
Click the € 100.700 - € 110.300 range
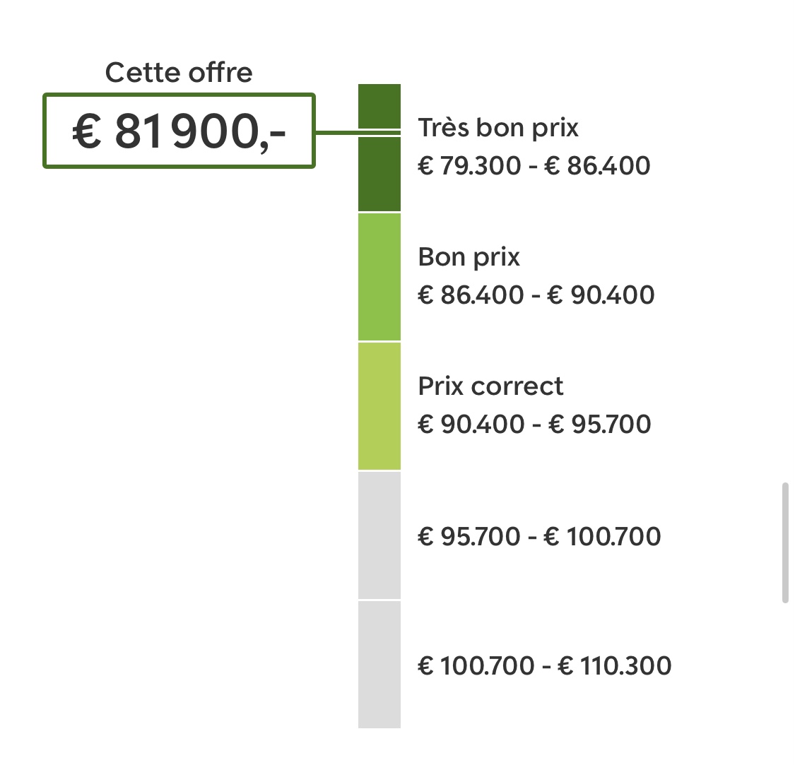pos(545,665)
